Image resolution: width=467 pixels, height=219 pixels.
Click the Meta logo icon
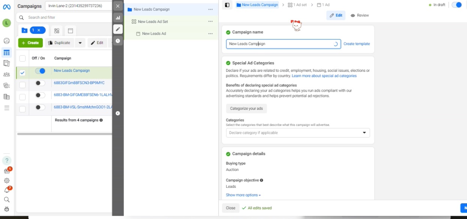6,8
